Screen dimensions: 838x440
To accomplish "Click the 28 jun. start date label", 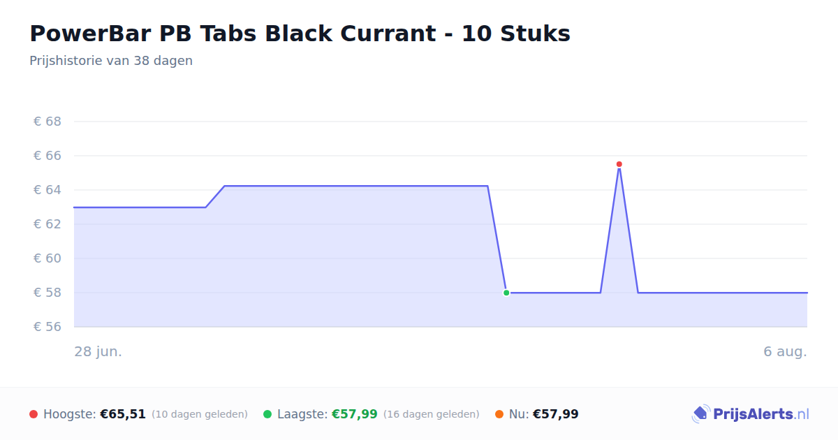I will [98, 351].
